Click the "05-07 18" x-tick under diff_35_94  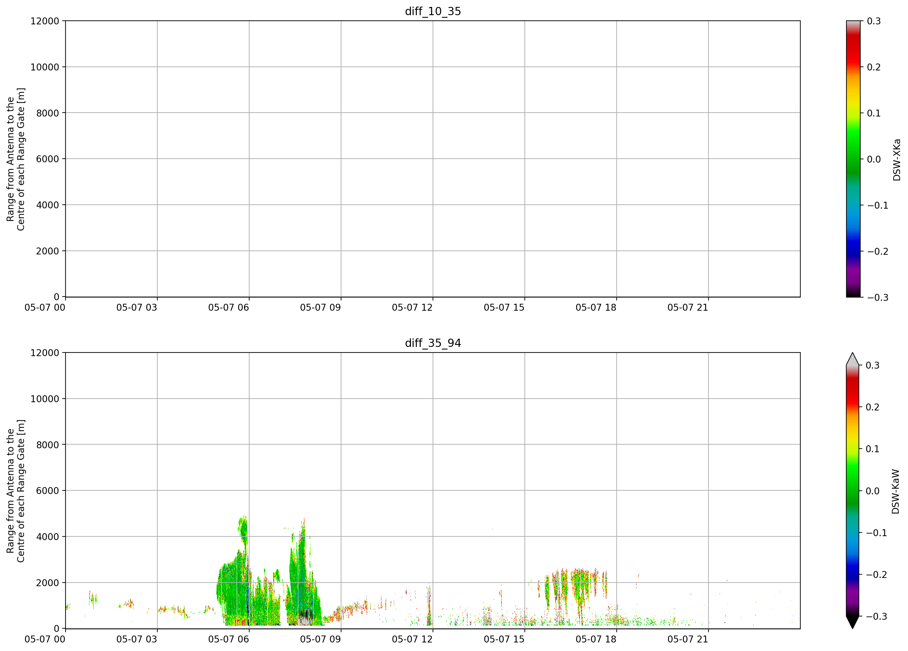596,639
